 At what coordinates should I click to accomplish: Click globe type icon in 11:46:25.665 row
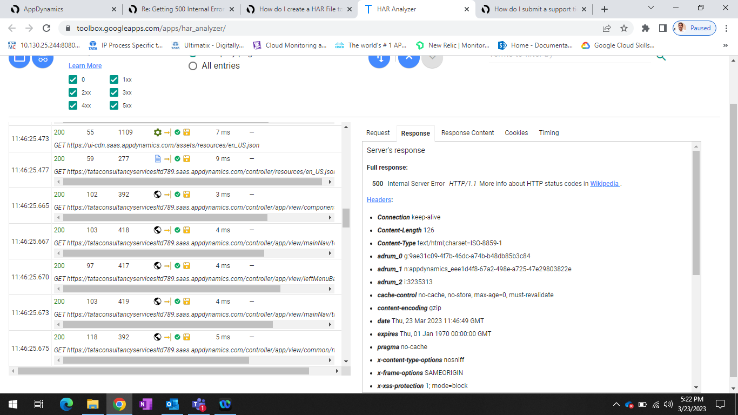pyautogui.click(x=158, y=195)
